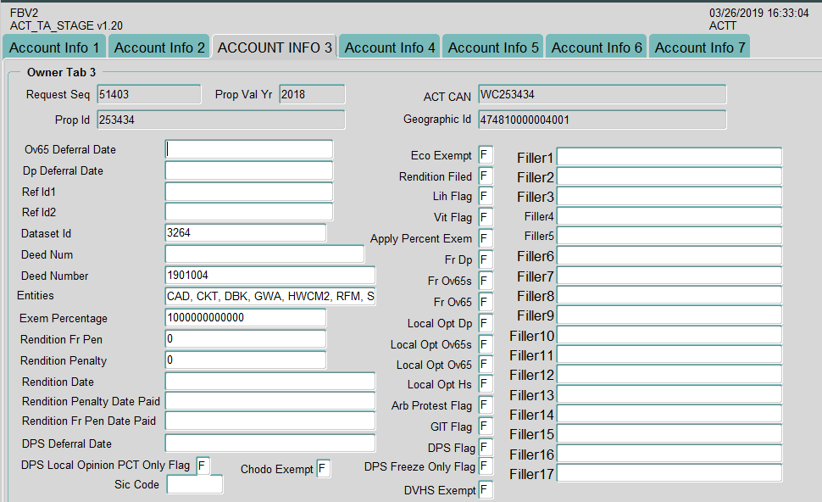Viewport: 822px width, 502px height.
Task: Click the Ov65 Deferral Date field
Action: (x=249, y=149)
